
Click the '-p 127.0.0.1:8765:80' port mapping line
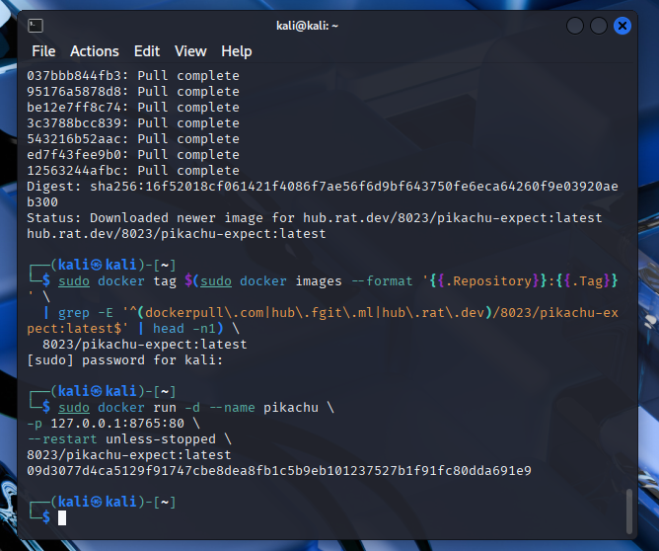pyautogui.click(x=106, y=423)
